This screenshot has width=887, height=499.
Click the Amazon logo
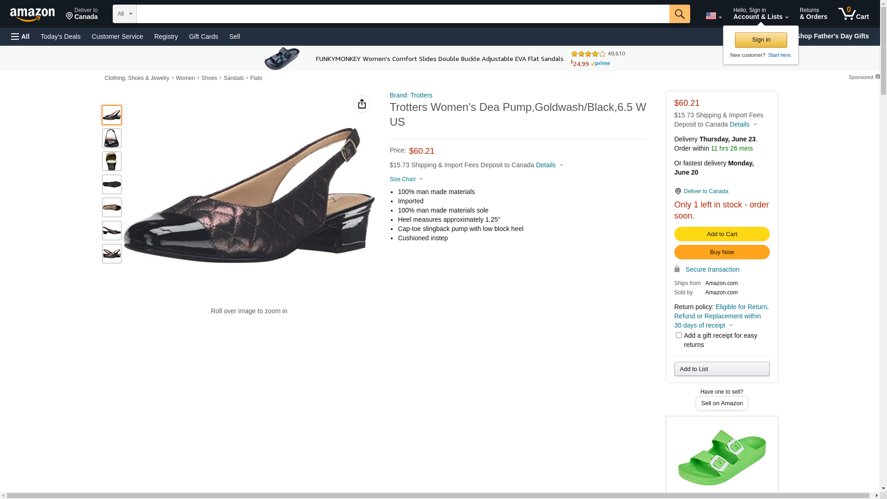32,14
